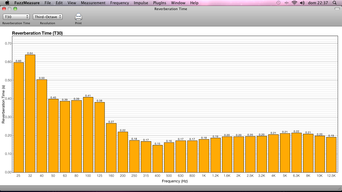Image resolution: width=342 pixels, height=192 pixels.
Task: Click the 315 frequency axis label
Action: click(146, 176)
